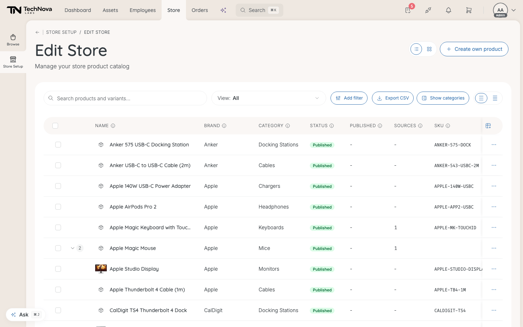Screen dimensions: 523x327
Task: Open the Orders tab
Action: tap(200, 10)
